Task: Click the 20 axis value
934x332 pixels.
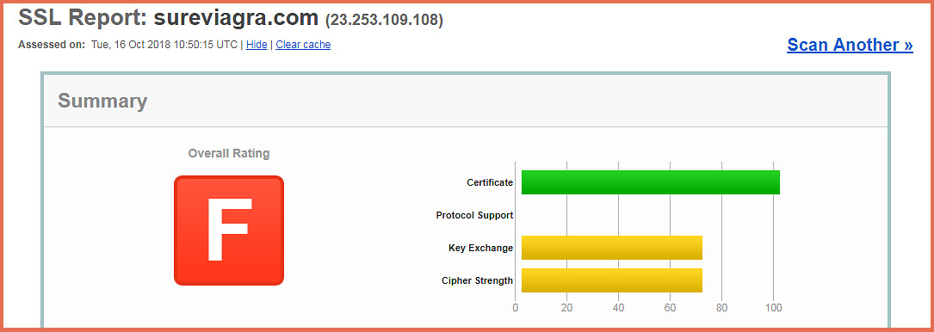Action: tap(566, 308)
